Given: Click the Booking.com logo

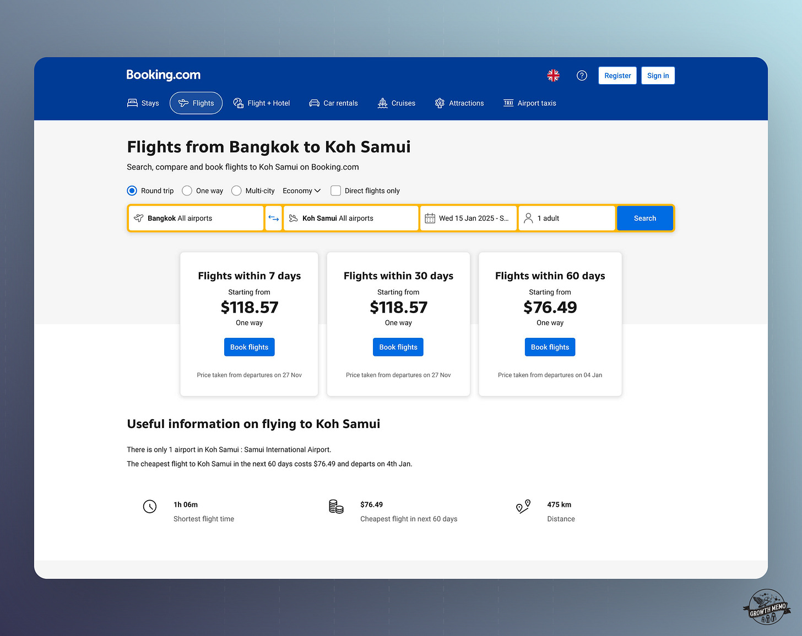Looking at the screenshot, I should click(164, 75).
